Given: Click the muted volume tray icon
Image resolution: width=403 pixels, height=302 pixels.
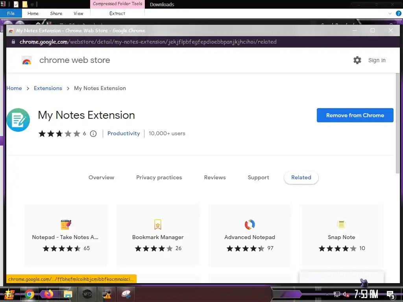Looking at the screenshot, I should click(x=346, y=294).
